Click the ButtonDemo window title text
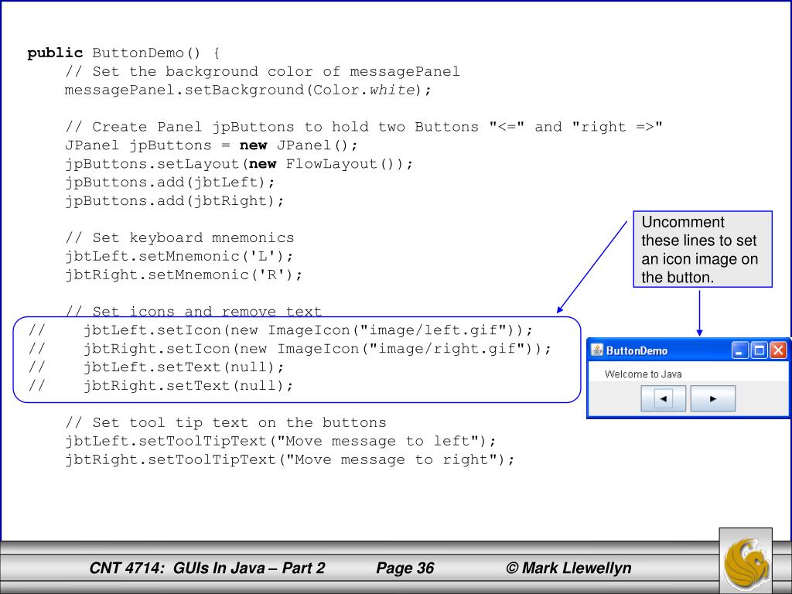This screenshot has width=792, height=594. pyautogui.click(x=637, y=350)
